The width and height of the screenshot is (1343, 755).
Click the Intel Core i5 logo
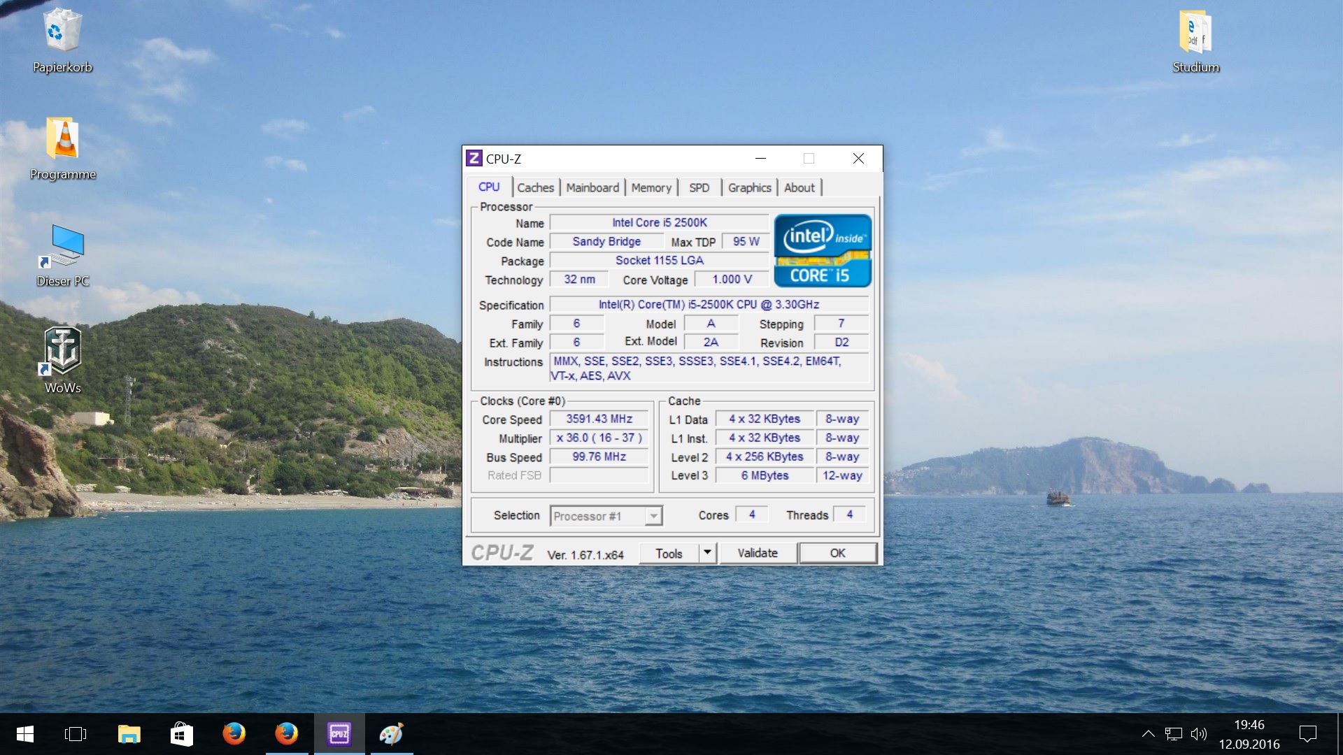coord(823,250)
